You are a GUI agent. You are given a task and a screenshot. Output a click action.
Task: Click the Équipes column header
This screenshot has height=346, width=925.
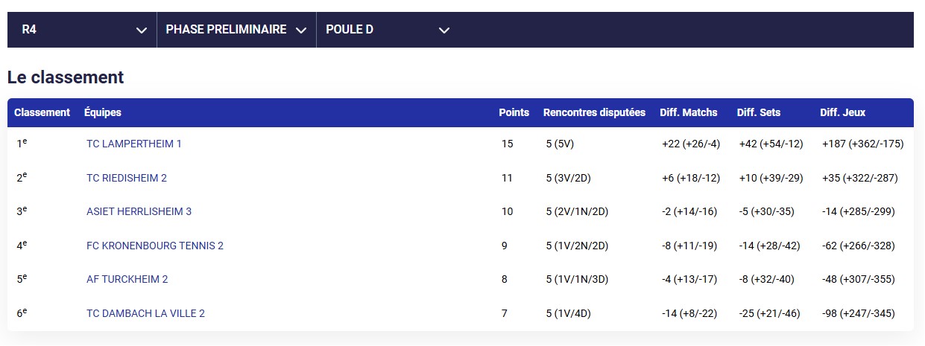tap(103, 112)
